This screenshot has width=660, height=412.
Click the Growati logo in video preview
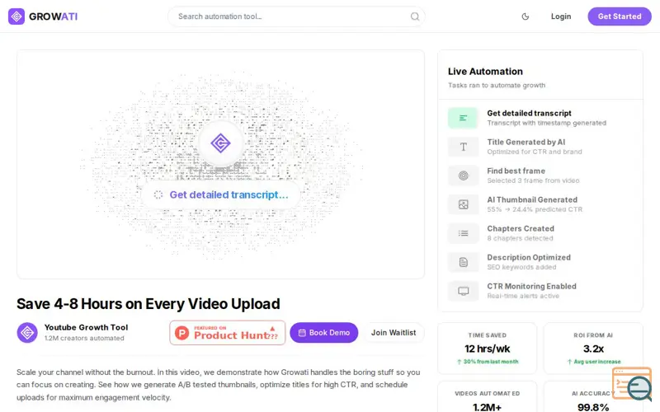coord(220,143)
